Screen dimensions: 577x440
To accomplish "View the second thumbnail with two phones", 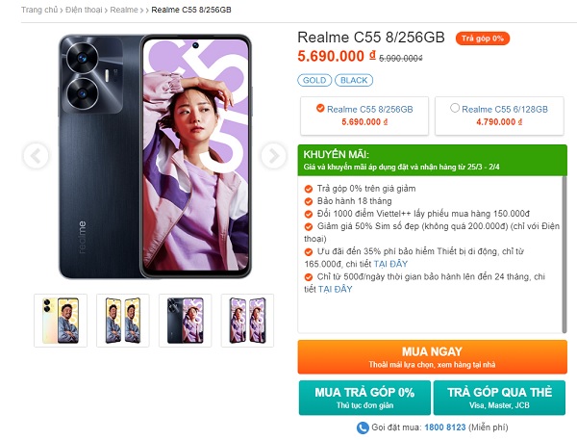I will pyautogui.click(x=122, y=320).
